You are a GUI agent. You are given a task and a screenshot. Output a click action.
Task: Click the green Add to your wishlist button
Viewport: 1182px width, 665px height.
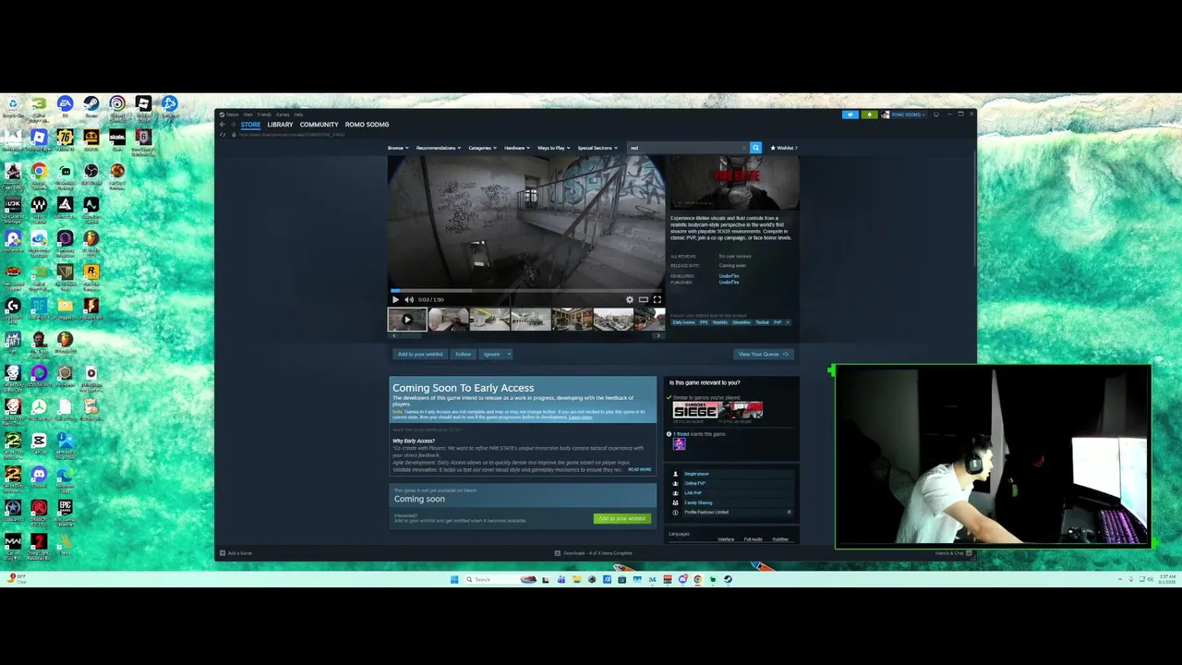pyautogui.click(x=622, y=518)
